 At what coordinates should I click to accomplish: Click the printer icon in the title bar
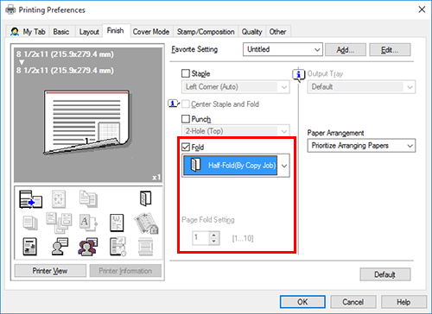pyautogui.click(x=10, y=10)
